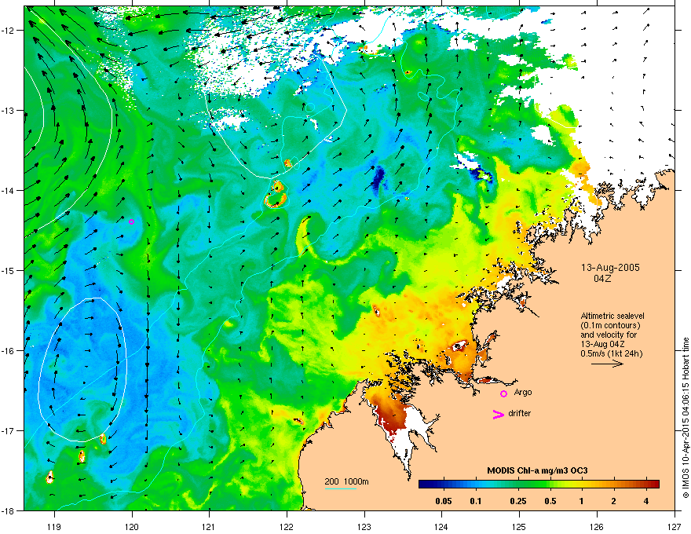
Task: Click the '123' longitude axis label
Action: click(364, 526)
